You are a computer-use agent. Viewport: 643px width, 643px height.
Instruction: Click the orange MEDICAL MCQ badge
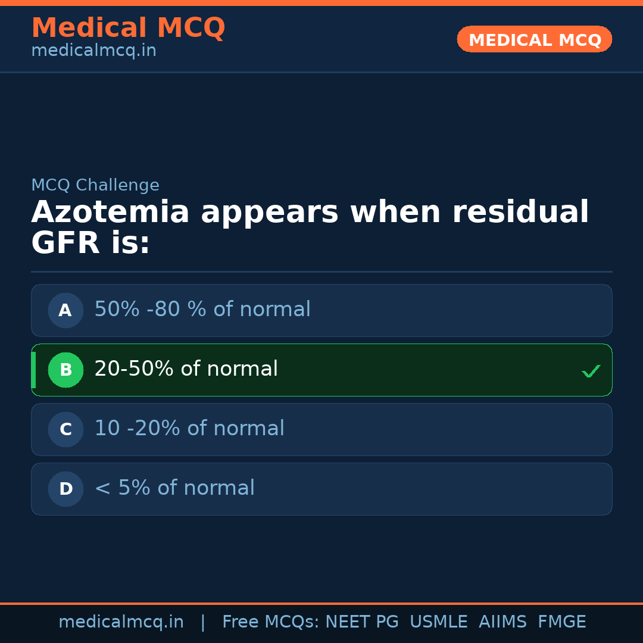[534, 40]
